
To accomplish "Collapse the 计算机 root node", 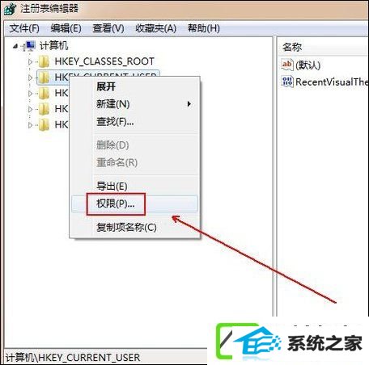I will coord(15,47).
